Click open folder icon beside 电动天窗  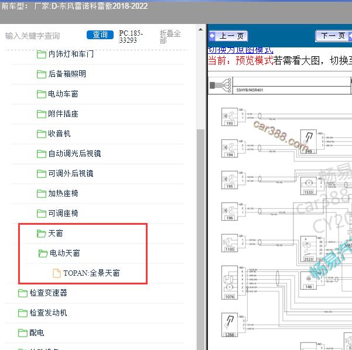click(x=43, y=253)
